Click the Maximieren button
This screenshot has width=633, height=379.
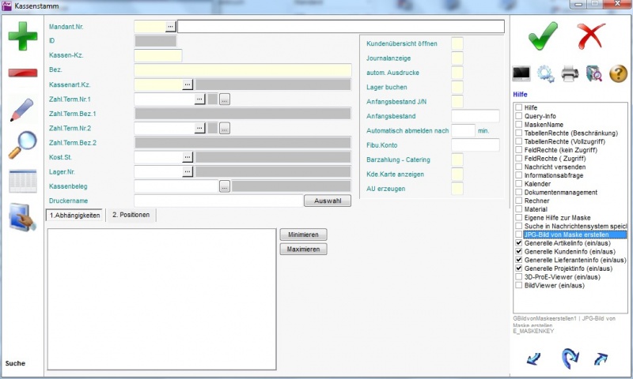[303, 250]
